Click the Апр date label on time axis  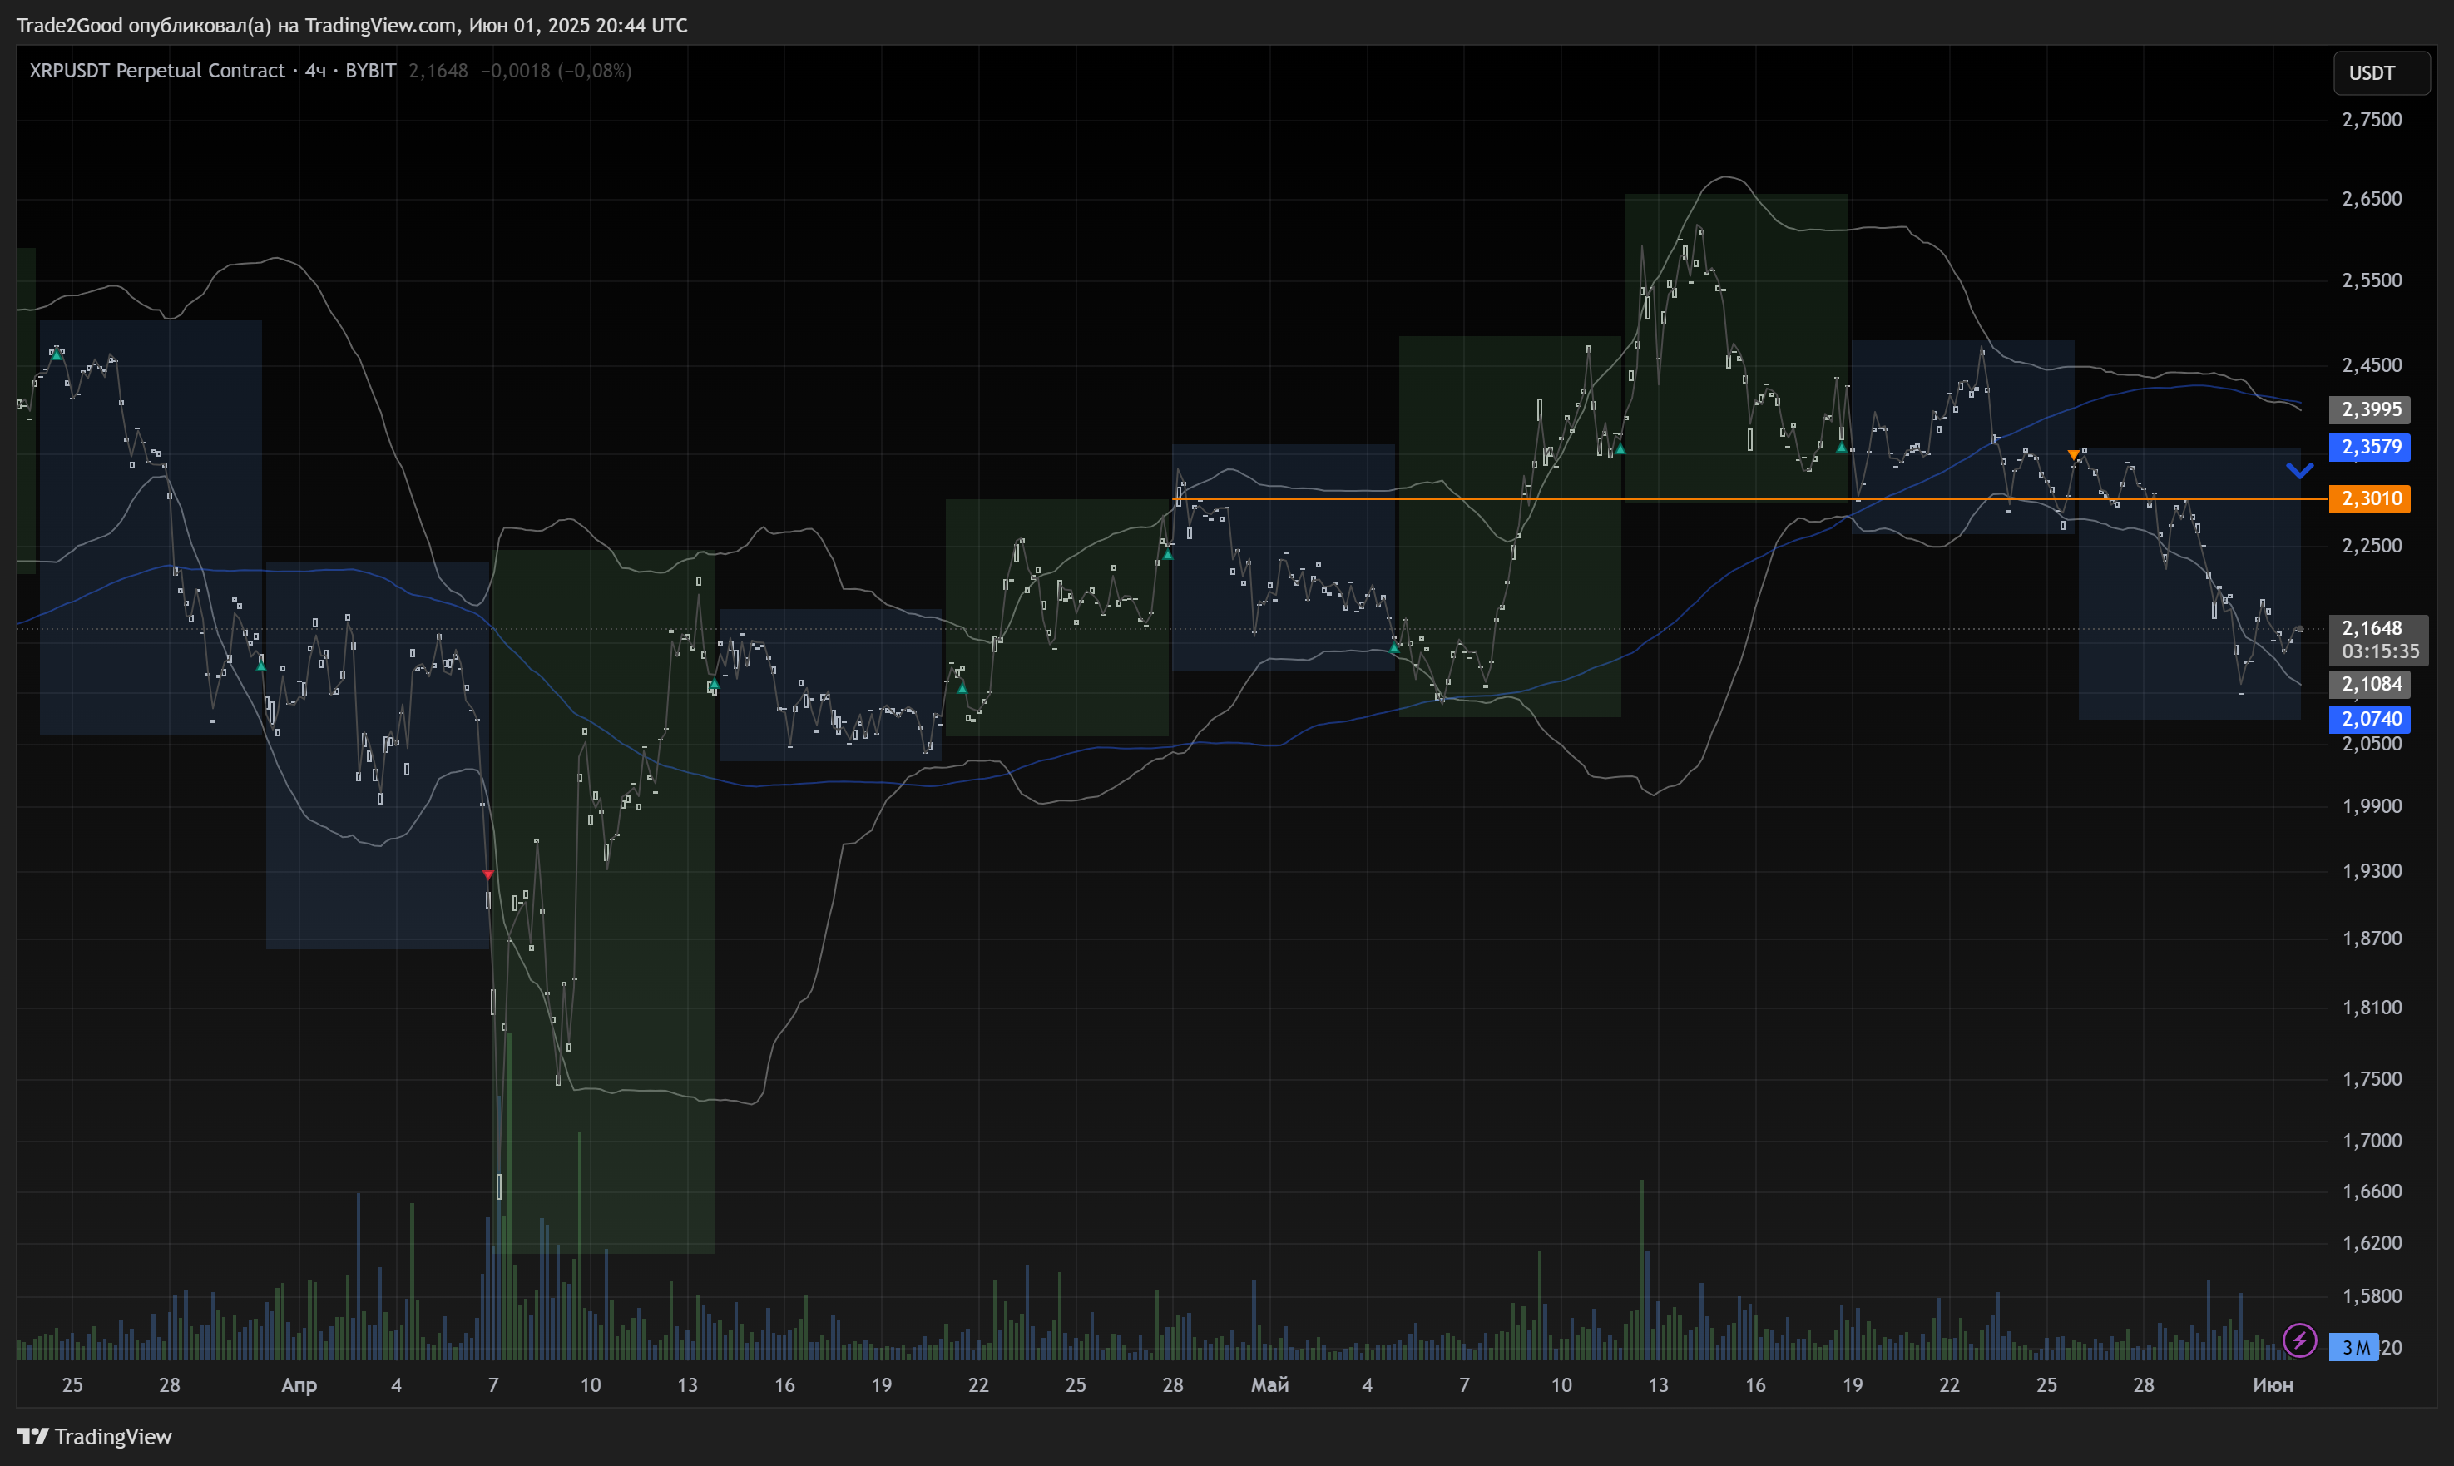[x=299, y=1385]
